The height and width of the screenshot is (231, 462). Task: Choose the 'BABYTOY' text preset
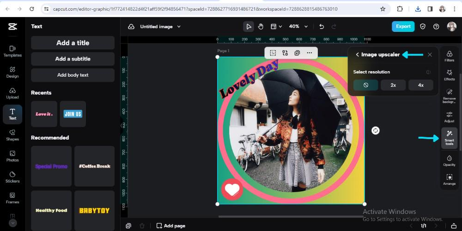coord(95,210)
